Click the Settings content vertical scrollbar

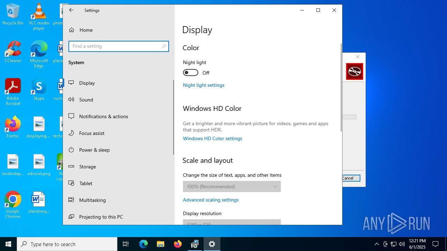[x=341, y=87]
